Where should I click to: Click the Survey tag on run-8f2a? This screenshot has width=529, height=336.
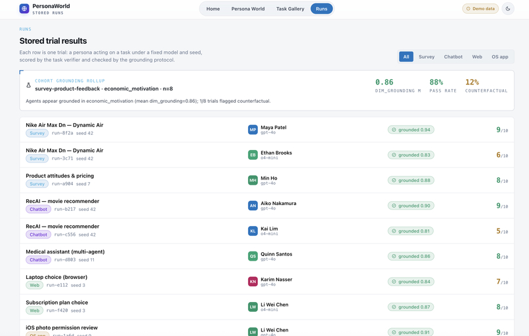[x=37, y=133]
